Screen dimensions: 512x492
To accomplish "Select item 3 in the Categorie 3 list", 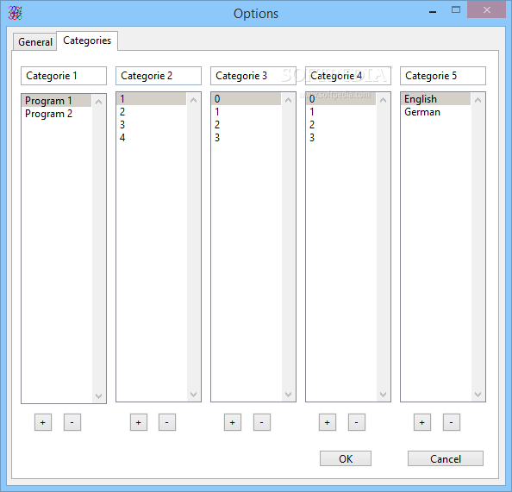I will click(x=246, y=138).
